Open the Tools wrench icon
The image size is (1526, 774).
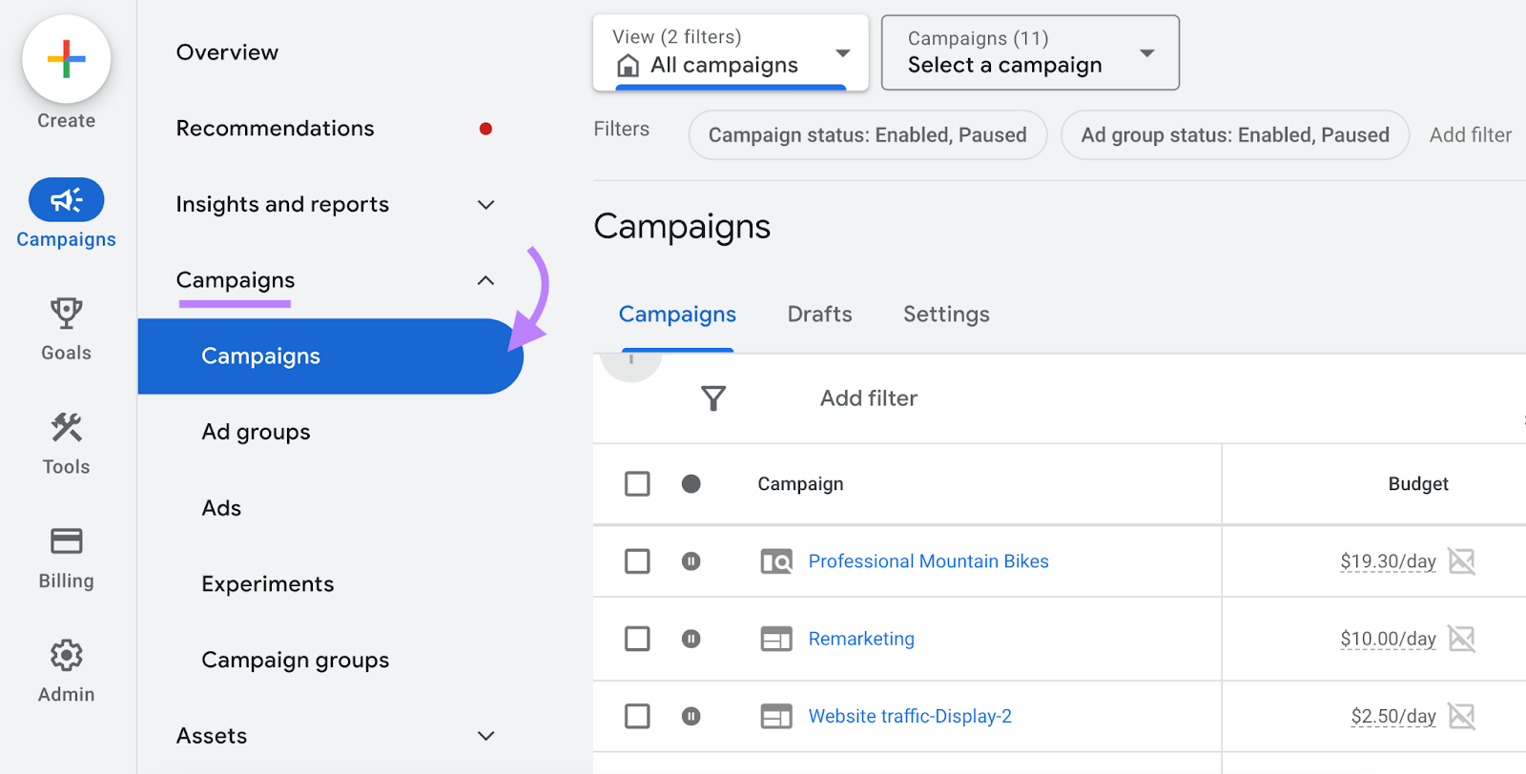pyautogui.click(x=66, y=427)
